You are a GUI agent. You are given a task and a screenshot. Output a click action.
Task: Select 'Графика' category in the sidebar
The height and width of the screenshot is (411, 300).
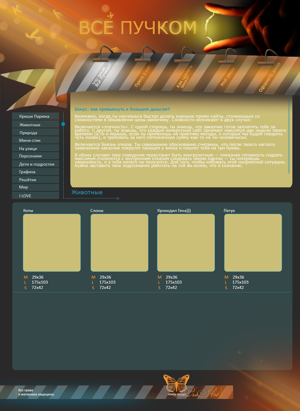[35, 172]
